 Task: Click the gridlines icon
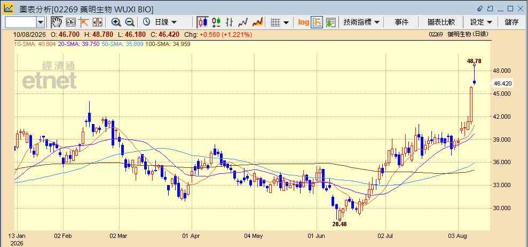(x=276, y=22)
